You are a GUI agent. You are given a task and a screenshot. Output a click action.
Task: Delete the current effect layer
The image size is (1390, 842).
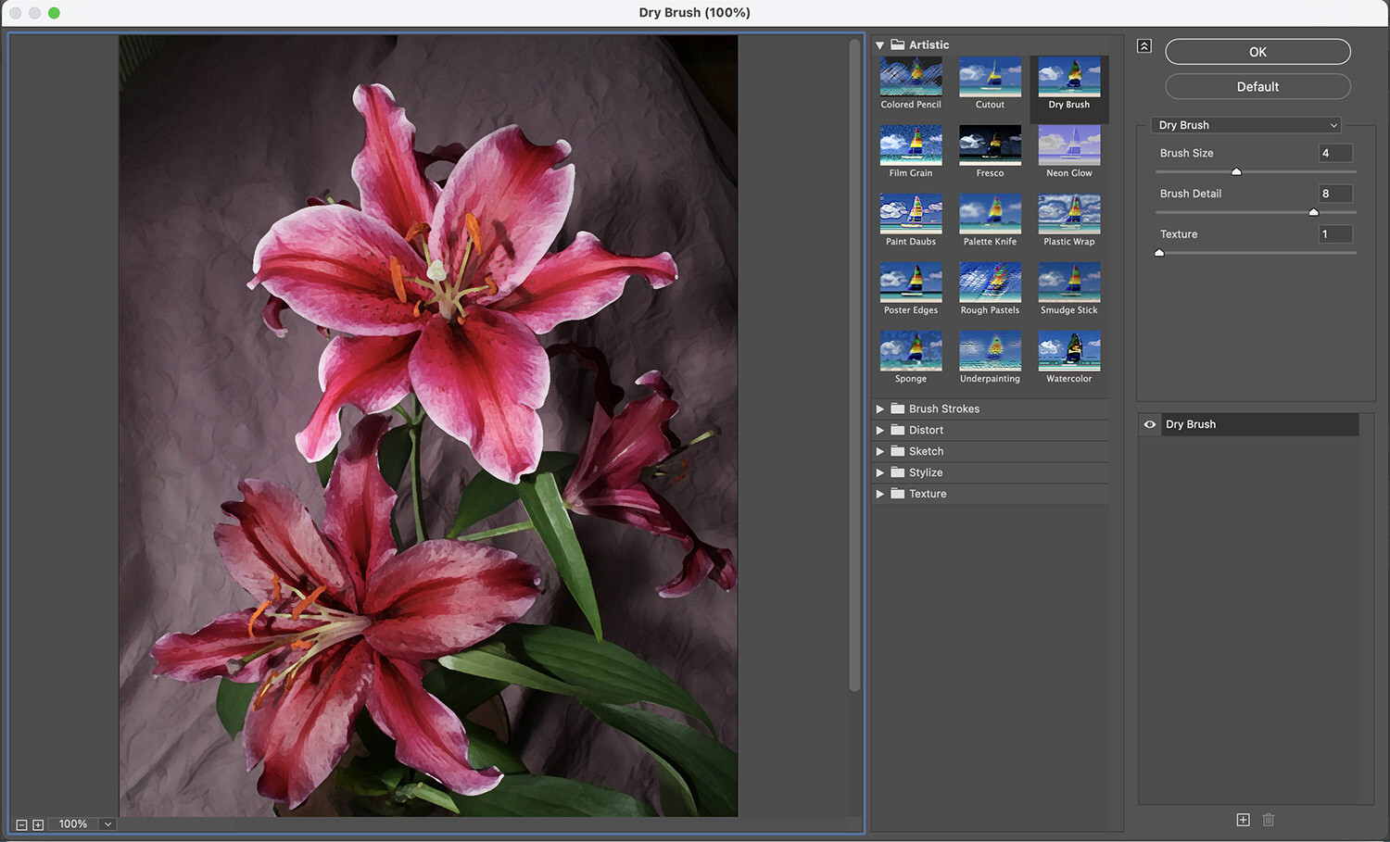(x=1269, y=820)
